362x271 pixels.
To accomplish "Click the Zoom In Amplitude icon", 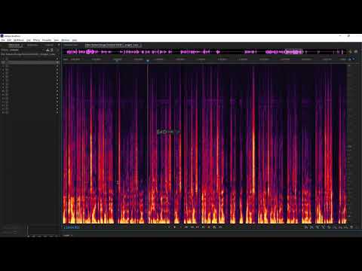I will [306, 227].
